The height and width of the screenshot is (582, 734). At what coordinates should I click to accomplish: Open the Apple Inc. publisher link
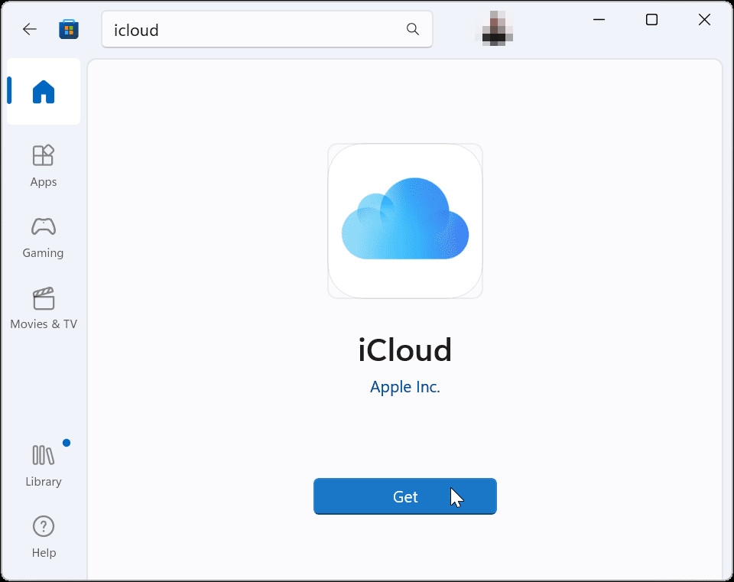coord(405,387)
